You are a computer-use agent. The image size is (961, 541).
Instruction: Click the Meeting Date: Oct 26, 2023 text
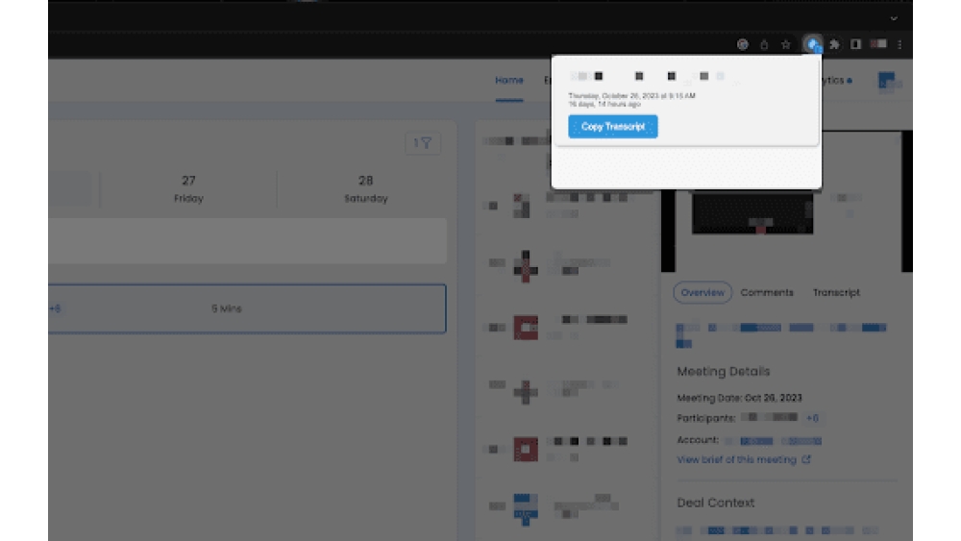739,398
